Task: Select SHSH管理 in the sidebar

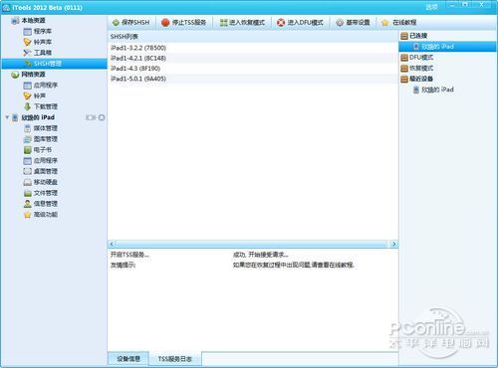Action: (x=54, y=64)
